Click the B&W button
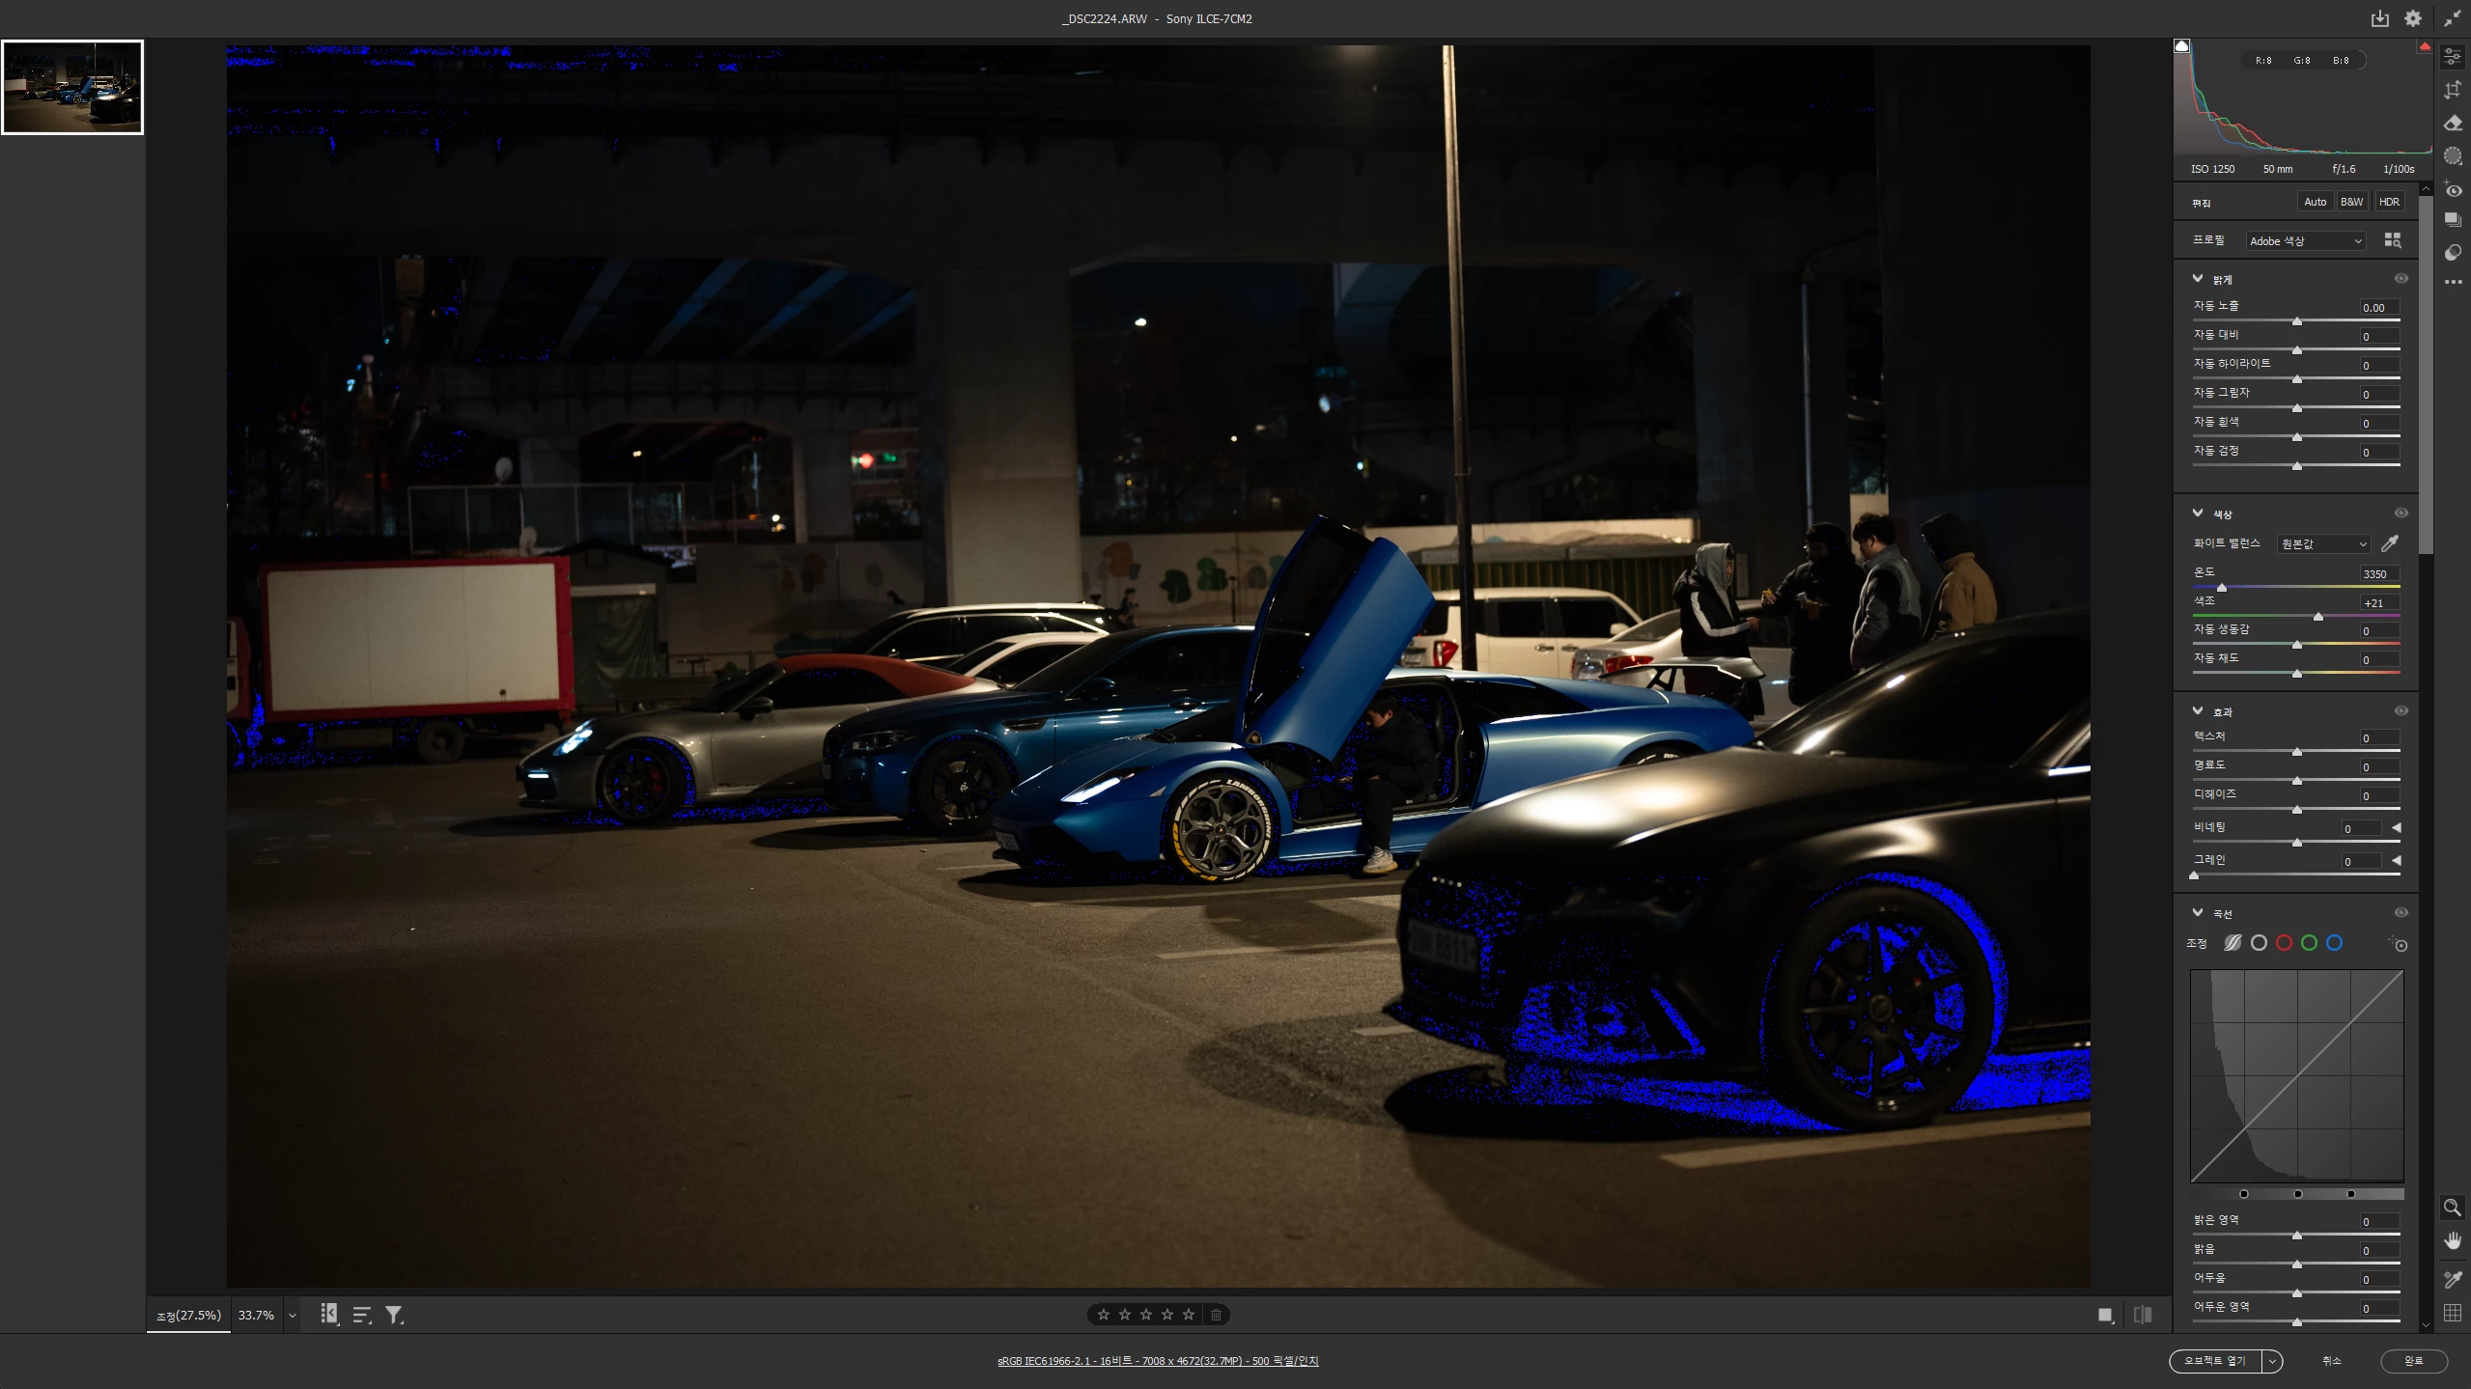Image resolution: width=2471 pixels, height=1389 pixels. (x=2351, y=202)
